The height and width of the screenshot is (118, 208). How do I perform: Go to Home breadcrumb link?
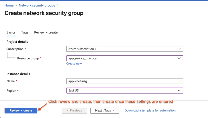tap(9, 5)
